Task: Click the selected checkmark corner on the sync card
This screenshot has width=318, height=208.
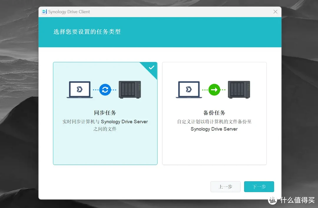Action: (151, 68)
